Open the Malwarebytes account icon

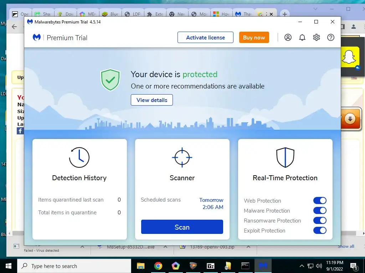point(288,37)
